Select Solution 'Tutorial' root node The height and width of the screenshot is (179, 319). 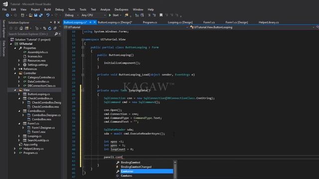(x=32, y=40)
